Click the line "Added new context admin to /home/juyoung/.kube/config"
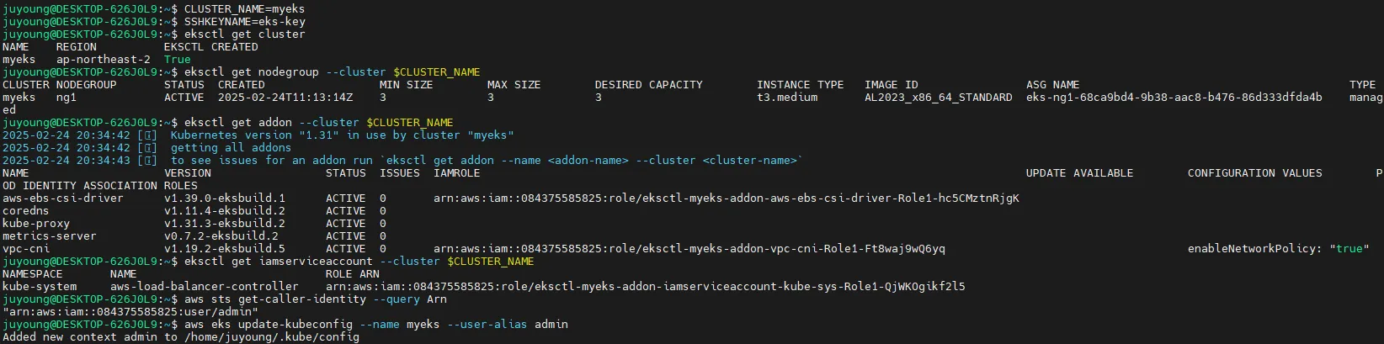 pyautogui.click(x=181, y=337)
